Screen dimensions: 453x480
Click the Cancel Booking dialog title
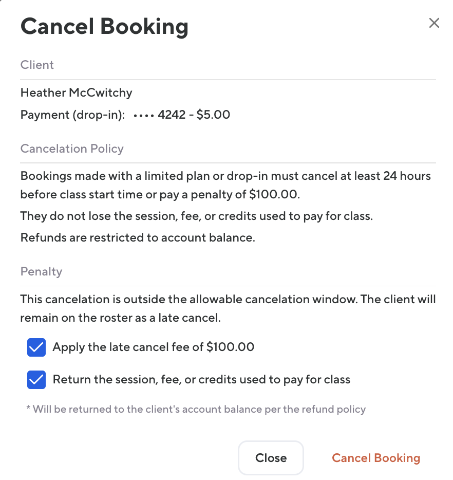(104, 26)
